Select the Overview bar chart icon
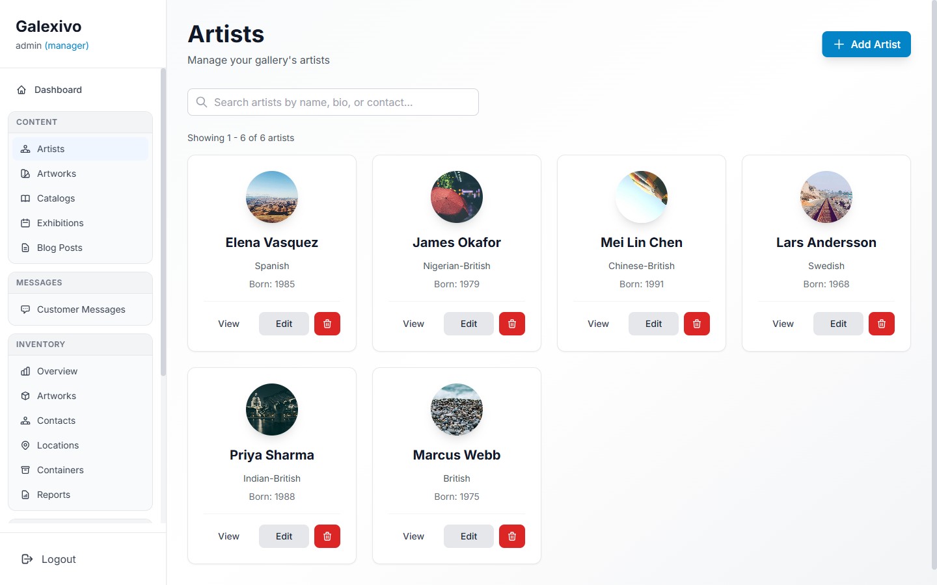 click(25, 371)
